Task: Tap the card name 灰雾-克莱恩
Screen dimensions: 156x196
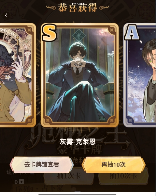Action: click(x=78, y=141)
